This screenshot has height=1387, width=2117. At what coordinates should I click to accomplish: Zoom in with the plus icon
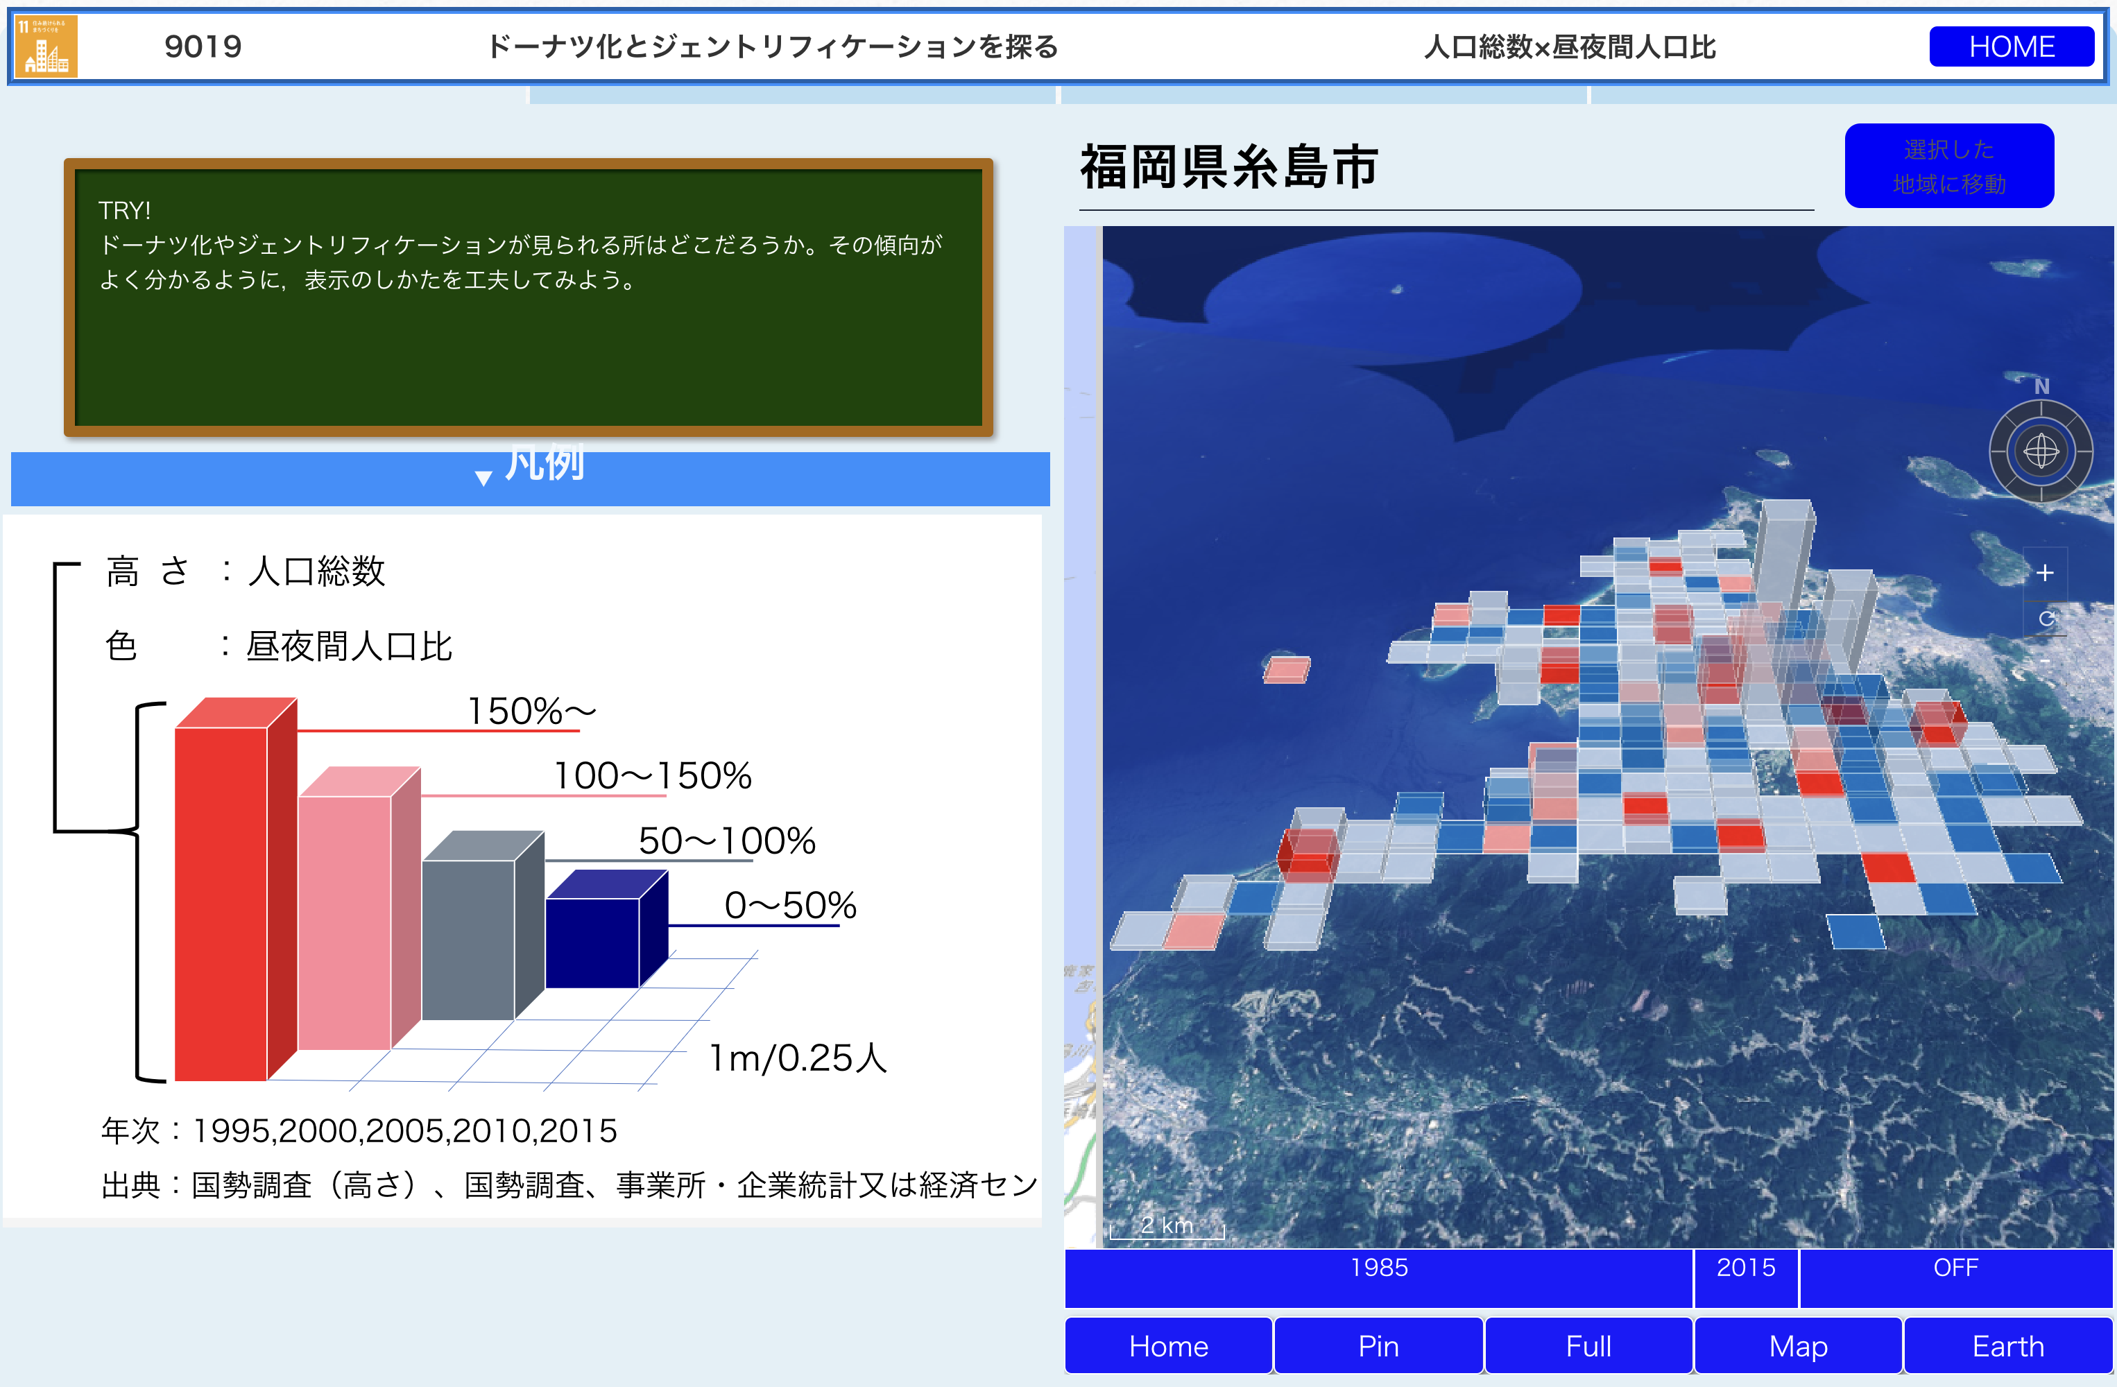(x=2044, y=573)
